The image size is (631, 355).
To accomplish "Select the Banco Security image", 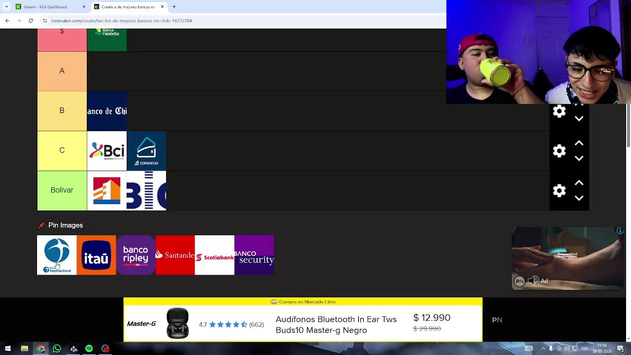I will (254, 255).
